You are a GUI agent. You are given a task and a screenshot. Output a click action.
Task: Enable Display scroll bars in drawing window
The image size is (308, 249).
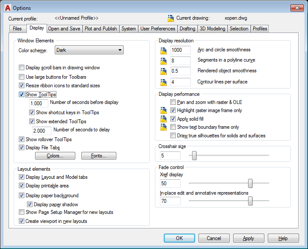tap(22, 68)
